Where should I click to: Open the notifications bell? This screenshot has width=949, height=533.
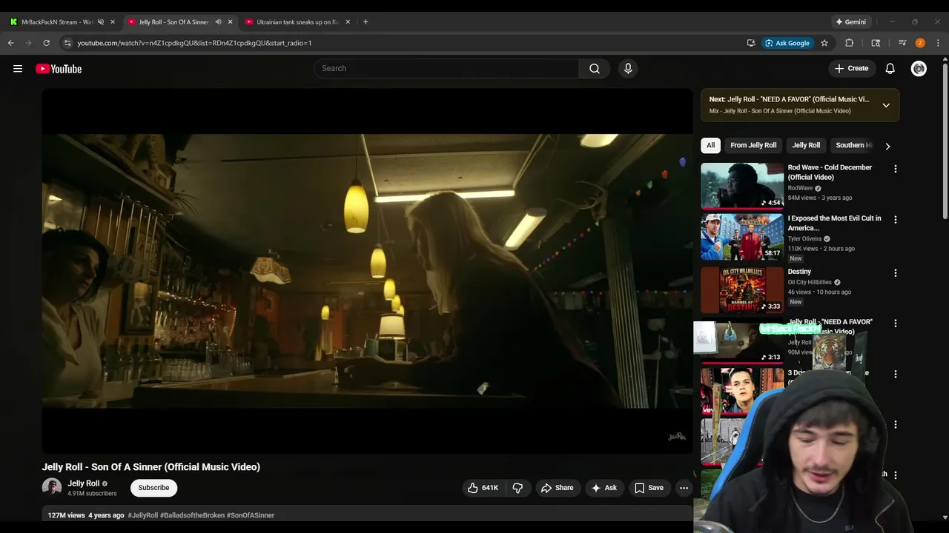click(890, 68)
